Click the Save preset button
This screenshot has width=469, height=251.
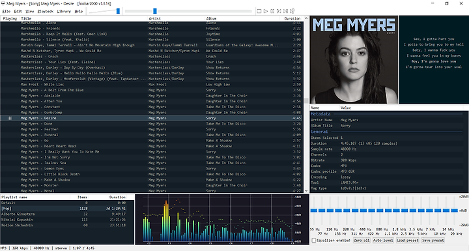pos(433,240)
